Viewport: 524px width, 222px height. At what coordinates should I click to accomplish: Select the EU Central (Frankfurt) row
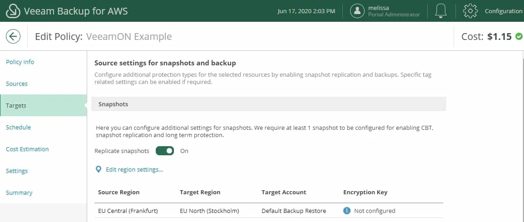269,211
